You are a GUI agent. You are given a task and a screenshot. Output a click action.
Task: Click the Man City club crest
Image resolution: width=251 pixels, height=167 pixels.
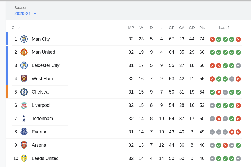[24, 39]
